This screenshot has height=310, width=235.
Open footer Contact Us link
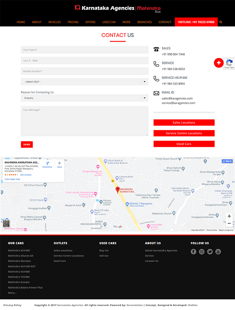click(x=152, y=261)
